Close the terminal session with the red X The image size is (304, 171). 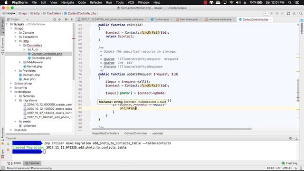click(8, 150)
